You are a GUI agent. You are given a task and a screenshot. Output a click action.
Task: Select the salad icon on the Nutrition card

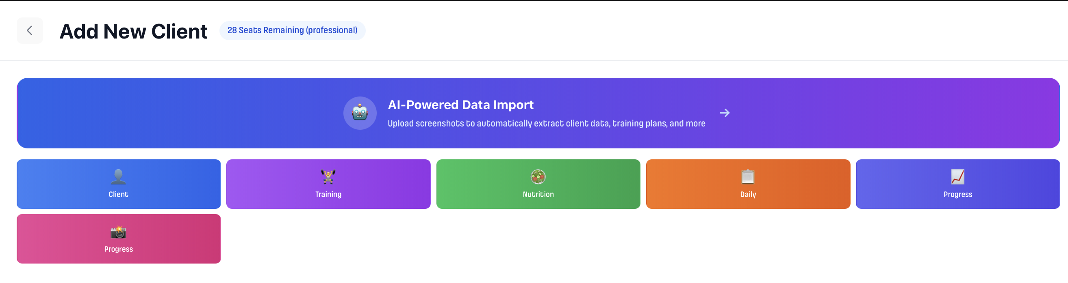click(x=538, y=177)
